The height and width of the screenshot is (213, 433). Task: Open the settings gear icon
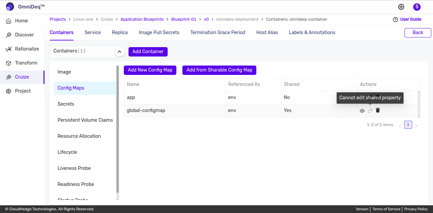point(401,7)
